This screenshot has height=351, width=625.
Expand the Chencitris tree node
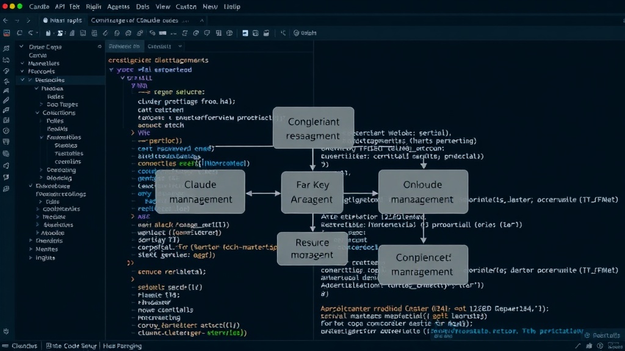coord(31,241)
